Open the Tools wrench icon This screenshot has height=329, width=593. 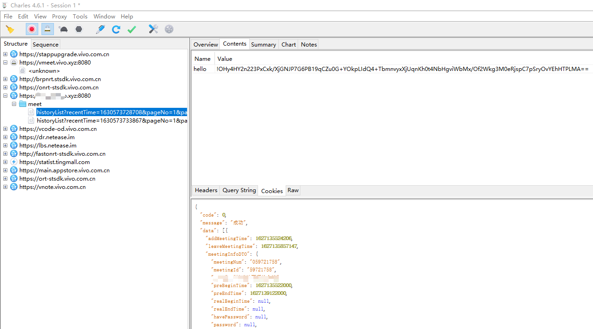(153, 29)
